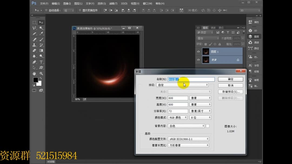Image resolution: width=292 pixels, height=164 pixels.
Task: Click the 存储预设 save preset button
Action: click(x=230, y=92)
